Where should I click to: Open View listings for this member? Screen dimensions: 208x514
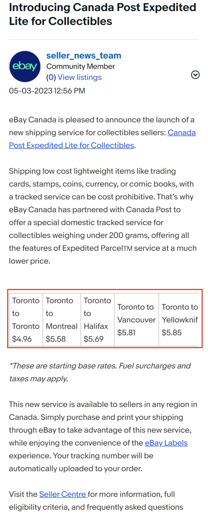(x=80, y=77)
